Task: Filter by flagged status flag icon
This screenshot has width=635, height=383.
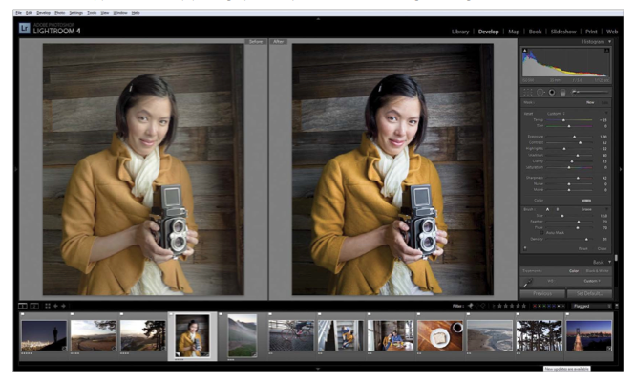Action: (471, 306)
